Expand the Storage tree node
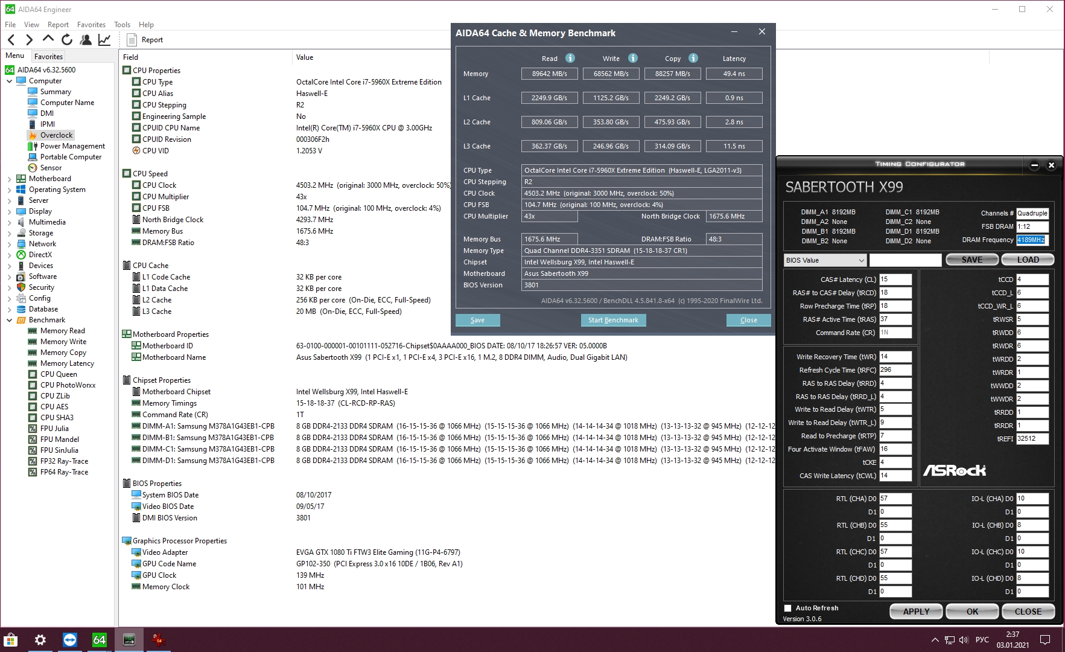 coord(9,233)
